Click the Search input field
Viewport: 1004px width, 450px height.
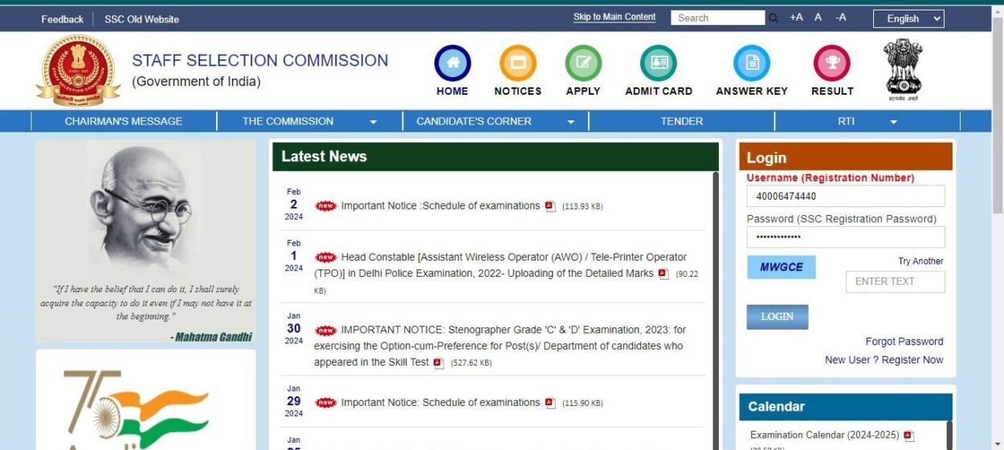(718, 18)
